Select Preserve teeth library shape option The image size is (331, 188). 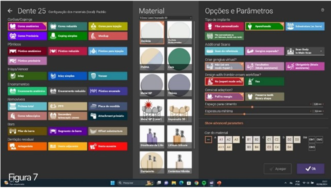click(264, 97)
